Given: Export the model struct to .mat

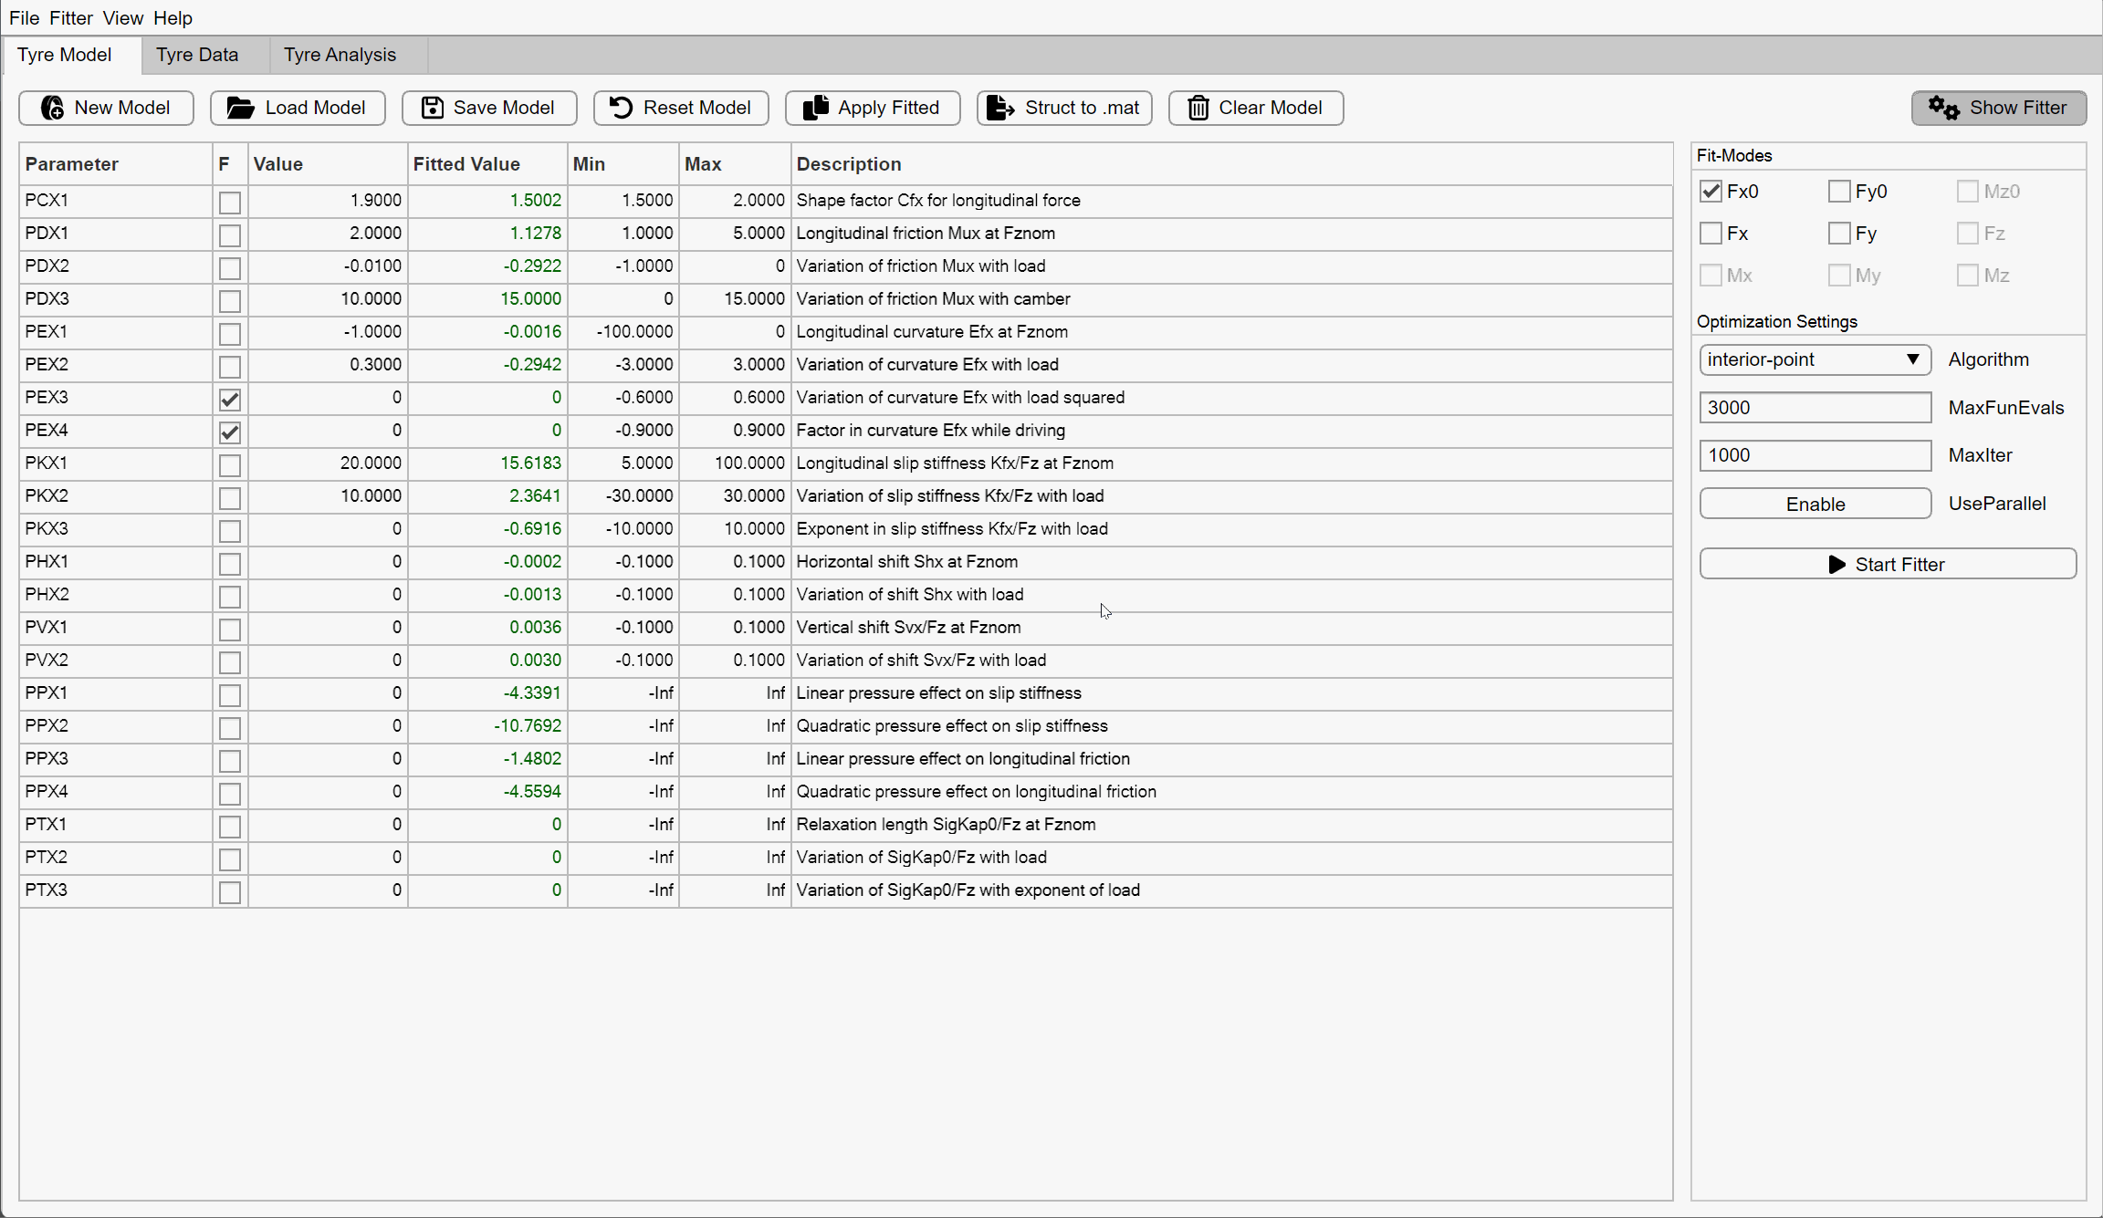Looking at the screenshot, I should click(x=1063, y=108).
